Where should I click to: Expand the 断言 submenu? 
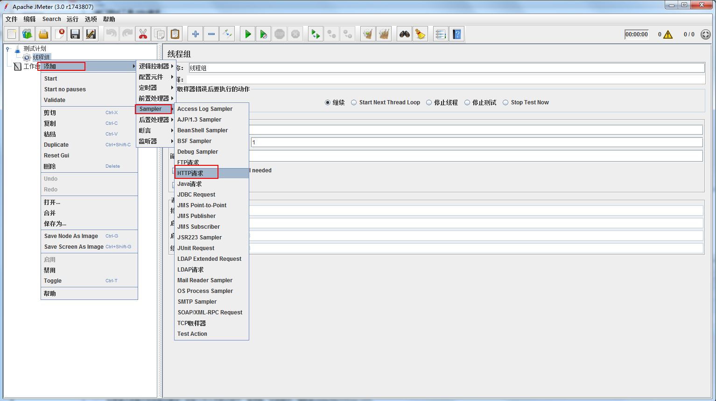click(156, 130)
